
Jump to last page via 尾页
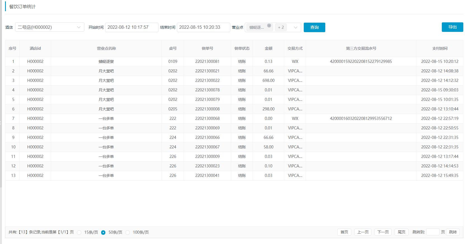coord(401,232)
